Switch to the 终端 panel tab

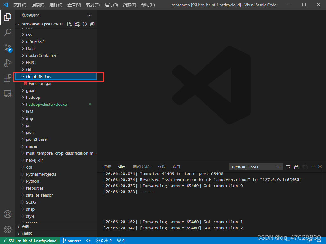point(161,166)
